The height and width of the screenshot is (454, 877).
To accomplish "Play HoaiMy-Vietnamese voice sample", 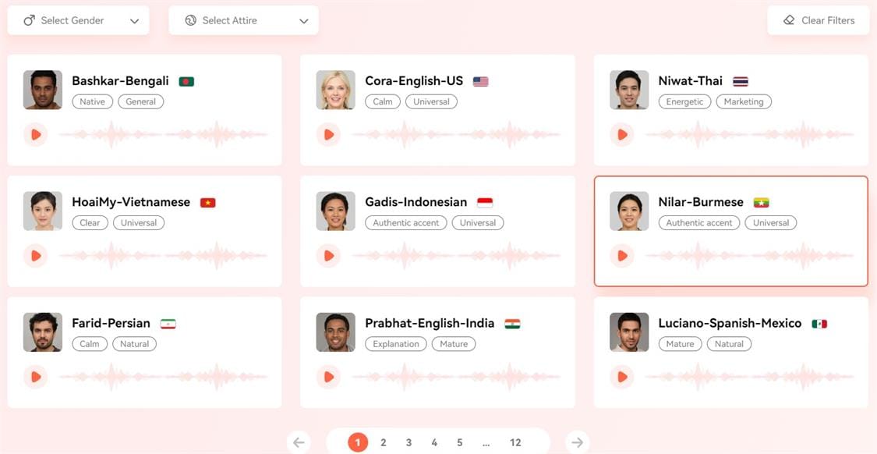I will pyautogui.click(x=36, y=256).
